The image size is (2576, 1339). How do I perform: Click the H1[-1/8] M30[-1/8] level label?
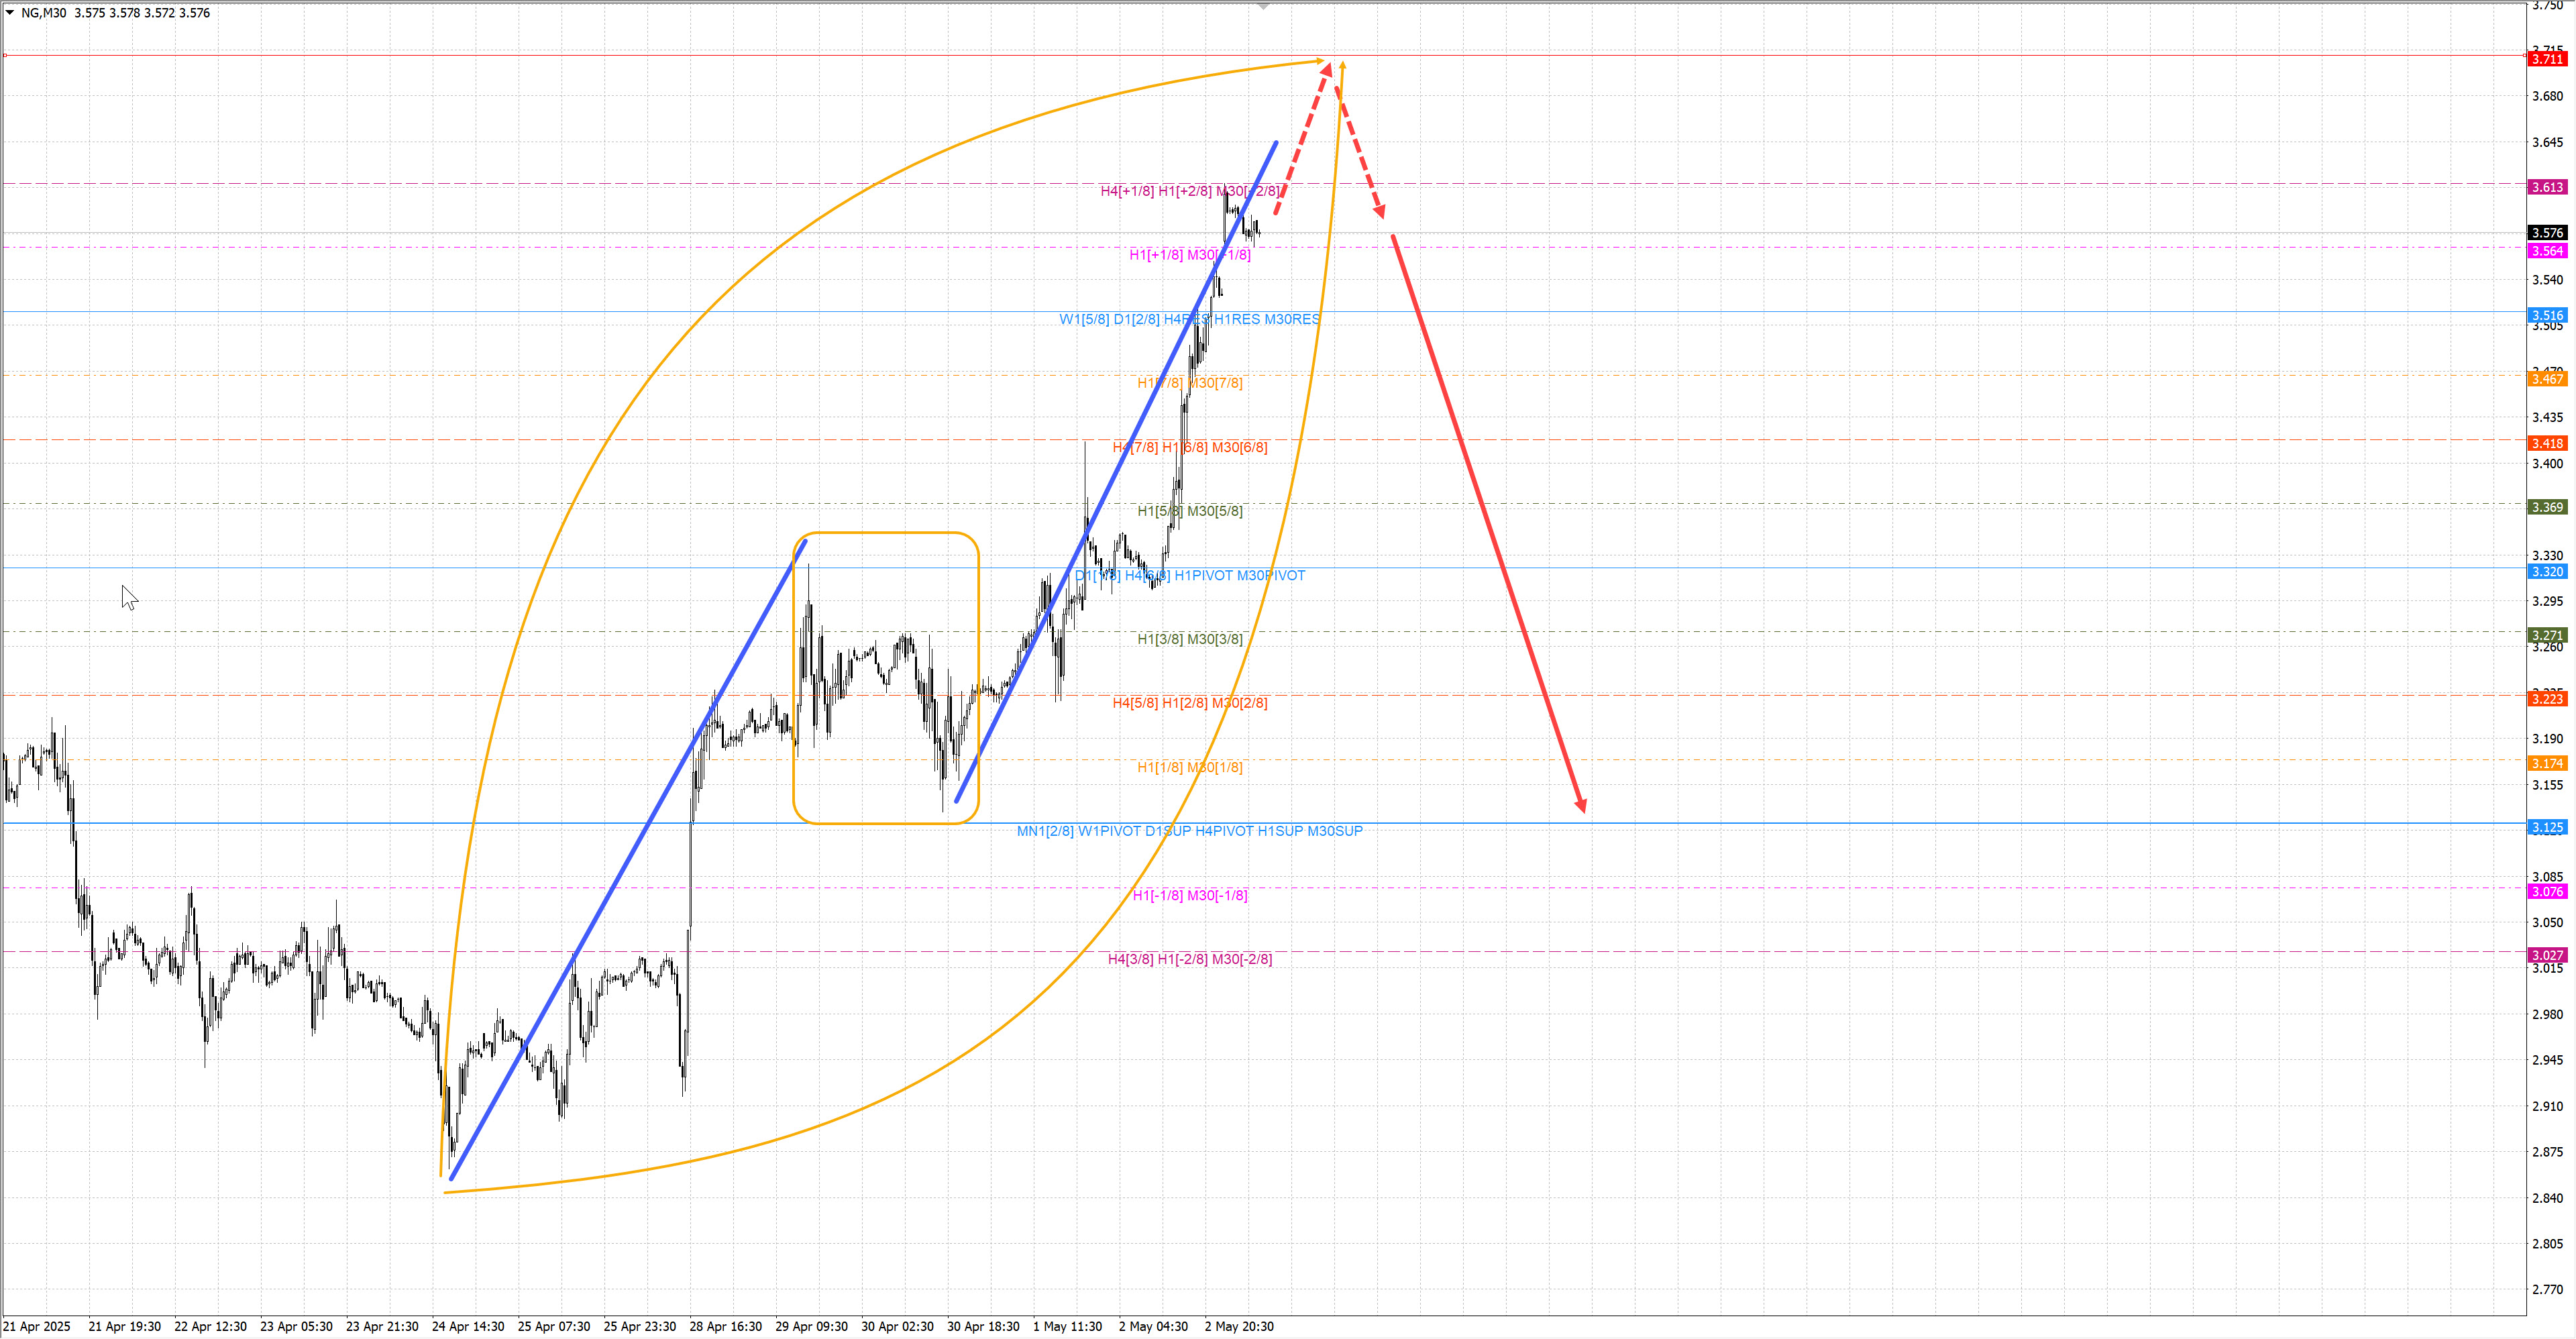click(x=1189, y=895)
